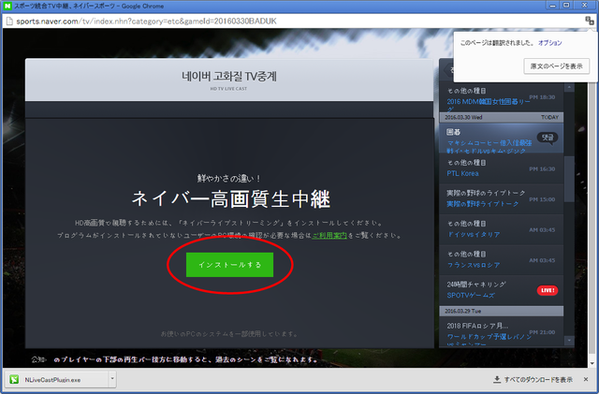Click the green インストールする button
The height and width of the screenshot is (394, 599).
click(x=229, y=265)
